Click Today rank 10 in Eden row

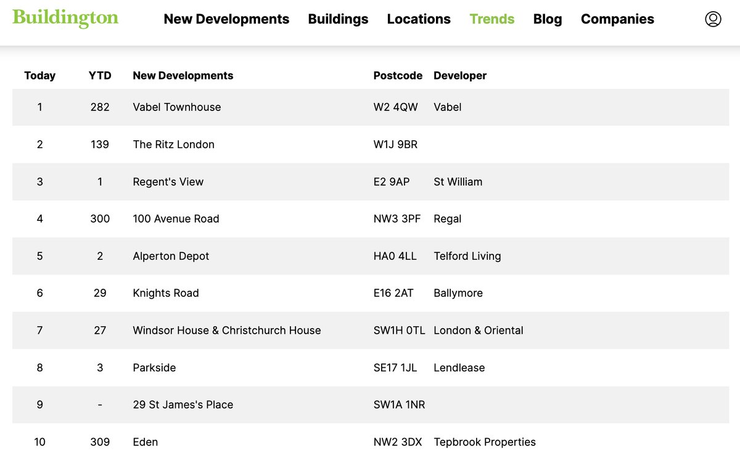(40, 442)
